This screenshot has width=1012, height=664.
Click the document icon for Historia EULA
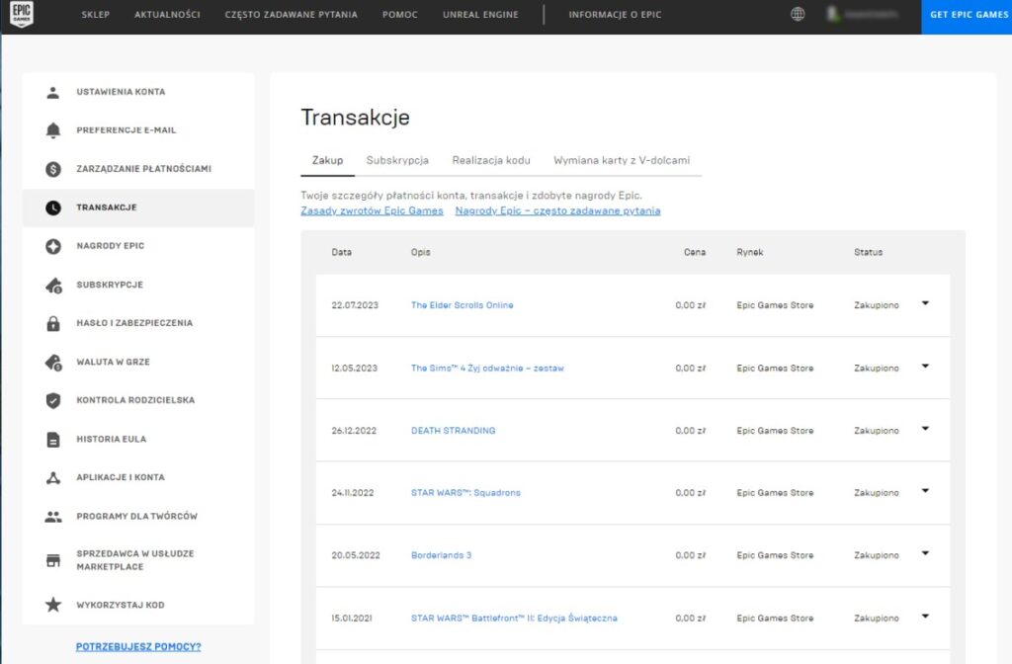tap(53, 440)
